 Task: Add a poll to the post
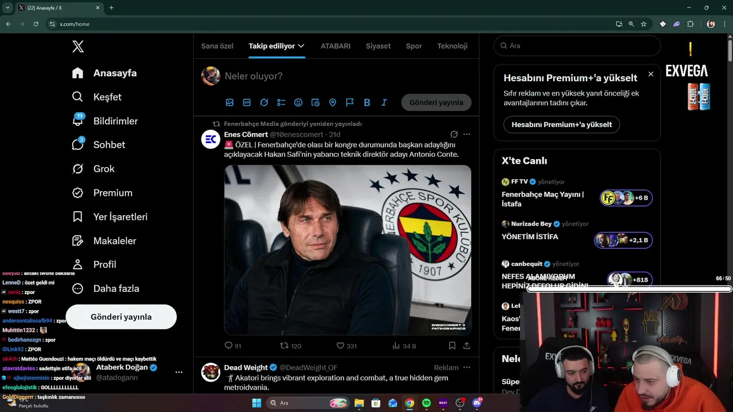click(x=281, y=102)
